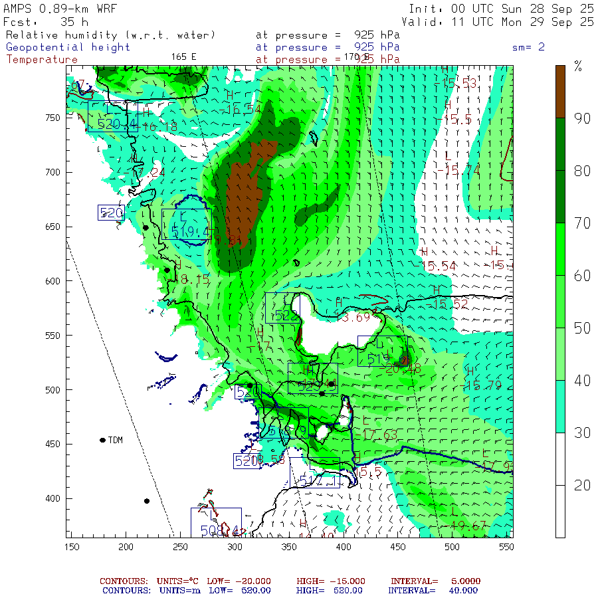
Task: Click the "250" x-axis tick label
Action: tap(180, 547)
